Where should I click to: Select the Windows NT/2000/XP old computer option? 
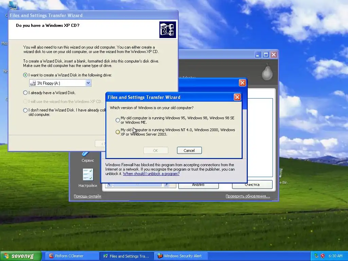point(118,132)
